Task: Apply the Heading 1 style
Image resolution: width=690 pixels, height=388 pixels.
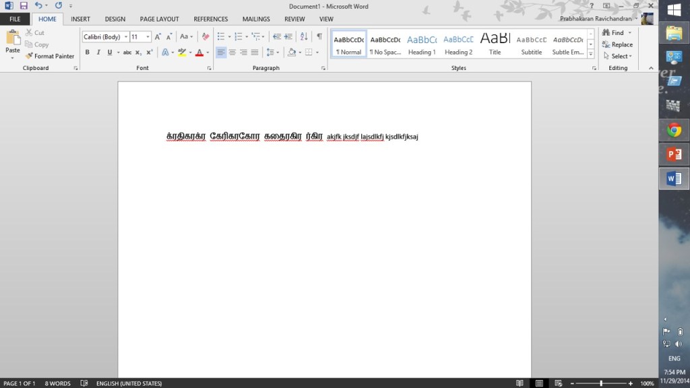Action: pyautogui.click(x=422, y=44)
